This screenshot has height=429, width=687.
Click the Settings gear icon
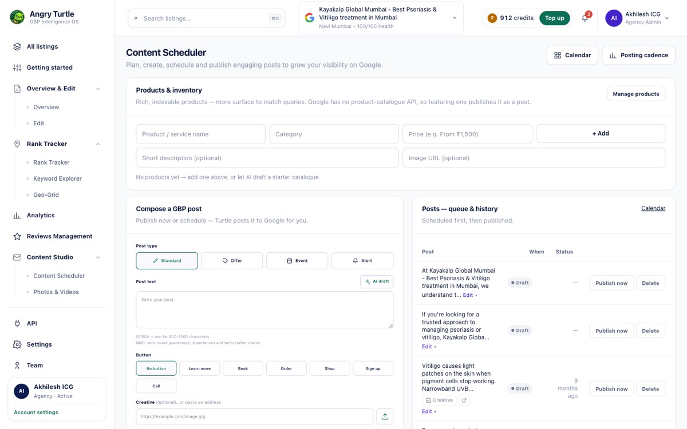click(x=17, y=344)
